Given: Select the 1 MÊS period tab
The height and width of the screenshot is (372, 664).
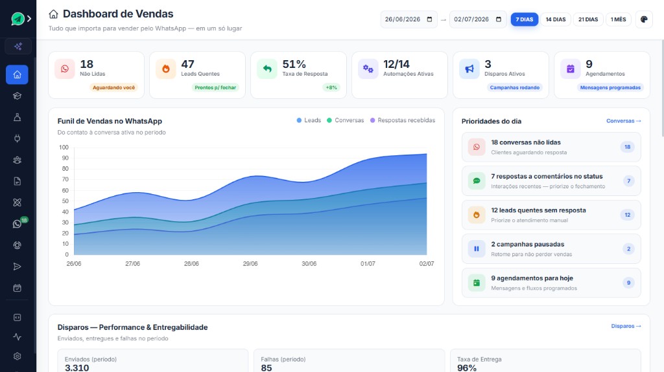Looking at the screenshot, I should pyautogui.click(x=618, y=19).
